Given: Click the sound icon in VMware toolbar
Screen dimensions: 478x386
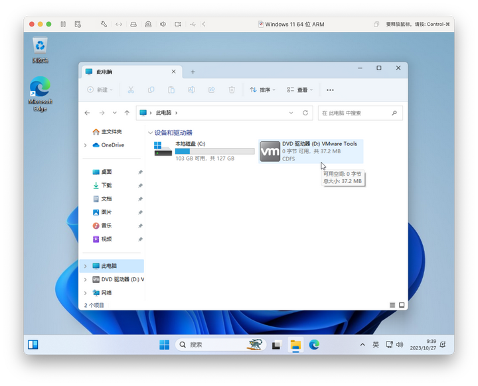Looking at the screenshot, I should pos(163,24).
